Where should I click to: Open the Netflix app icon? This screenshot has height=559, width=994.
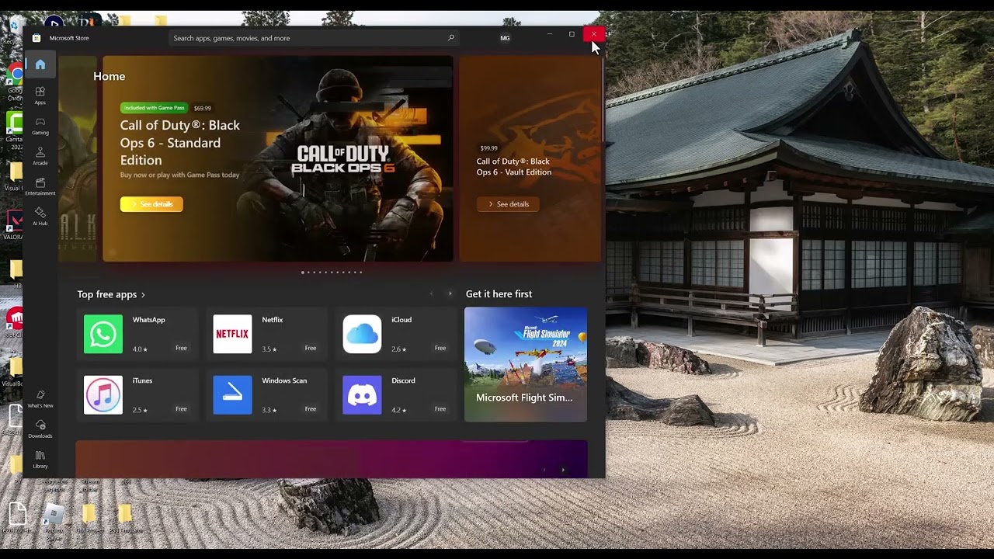(x=232, y=334)
